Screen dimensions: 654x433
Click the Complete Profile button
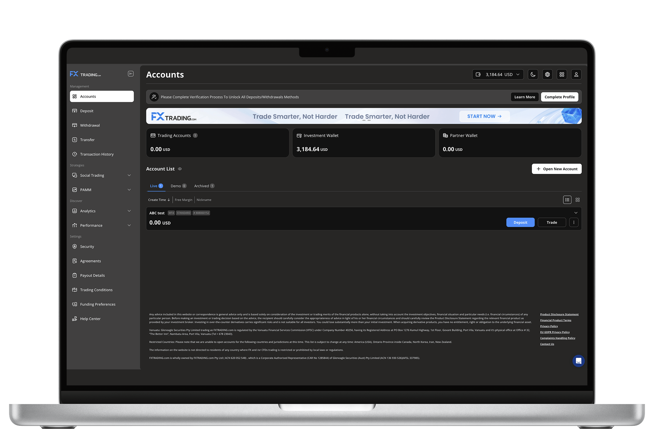559,97
